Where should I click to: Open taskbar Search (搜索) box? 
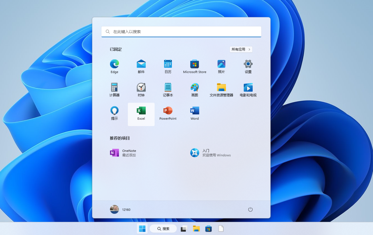coord(163,229)
